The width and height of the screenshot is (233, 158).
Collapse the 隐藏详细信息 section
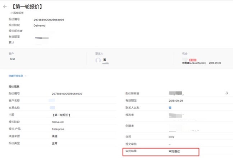(17, 76)
